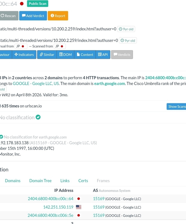Open the Links subtab

click(65, 181)
